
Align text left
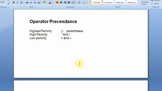(57, 3)
